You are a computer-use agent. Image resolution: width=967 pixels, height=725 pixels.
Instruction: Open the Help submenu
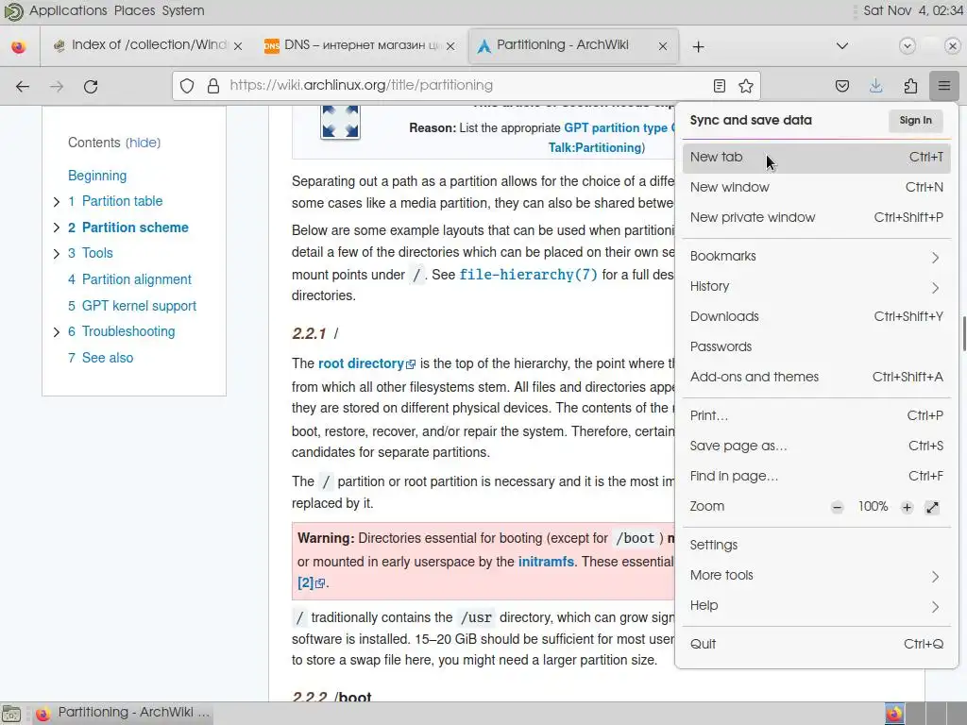click(x=817, y=606)
